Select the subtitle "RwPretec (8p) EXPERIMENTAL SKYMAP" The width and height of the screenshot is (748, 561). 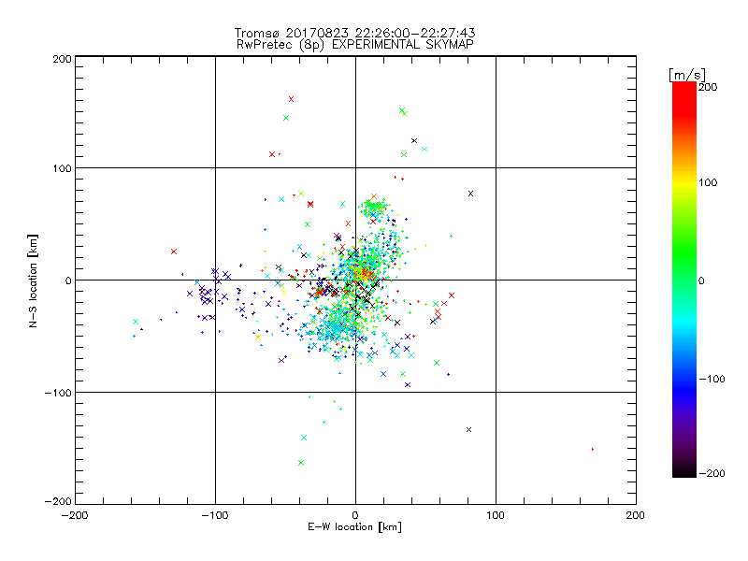pos(354,45)
